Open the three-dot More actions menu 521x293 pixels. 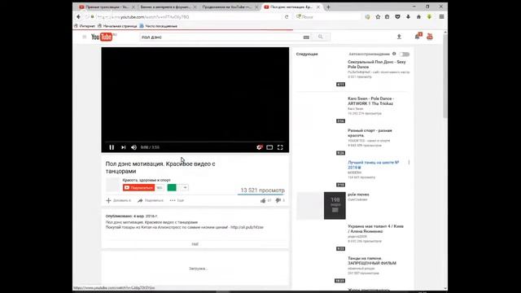[177, 201]
